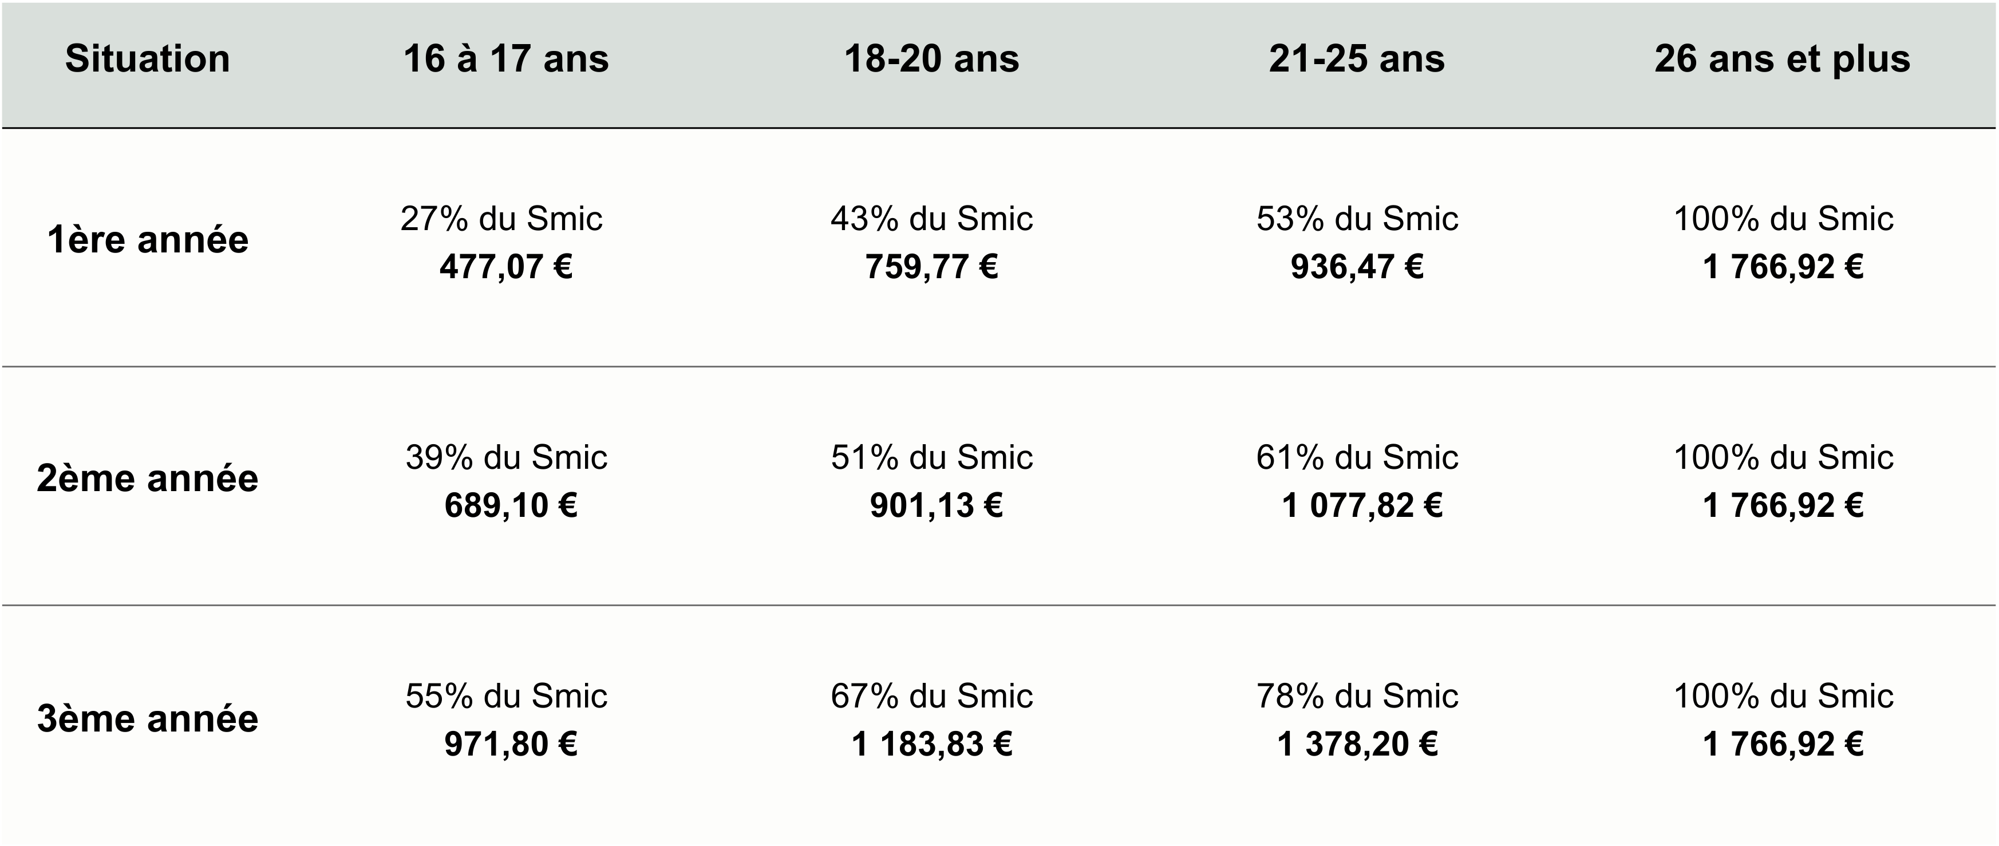Image resolution: width=1999 pixels, height=846 pixels.
Task: Select the 1ère année 1 766,92 € cell
Action: [x=1783, y=267]
